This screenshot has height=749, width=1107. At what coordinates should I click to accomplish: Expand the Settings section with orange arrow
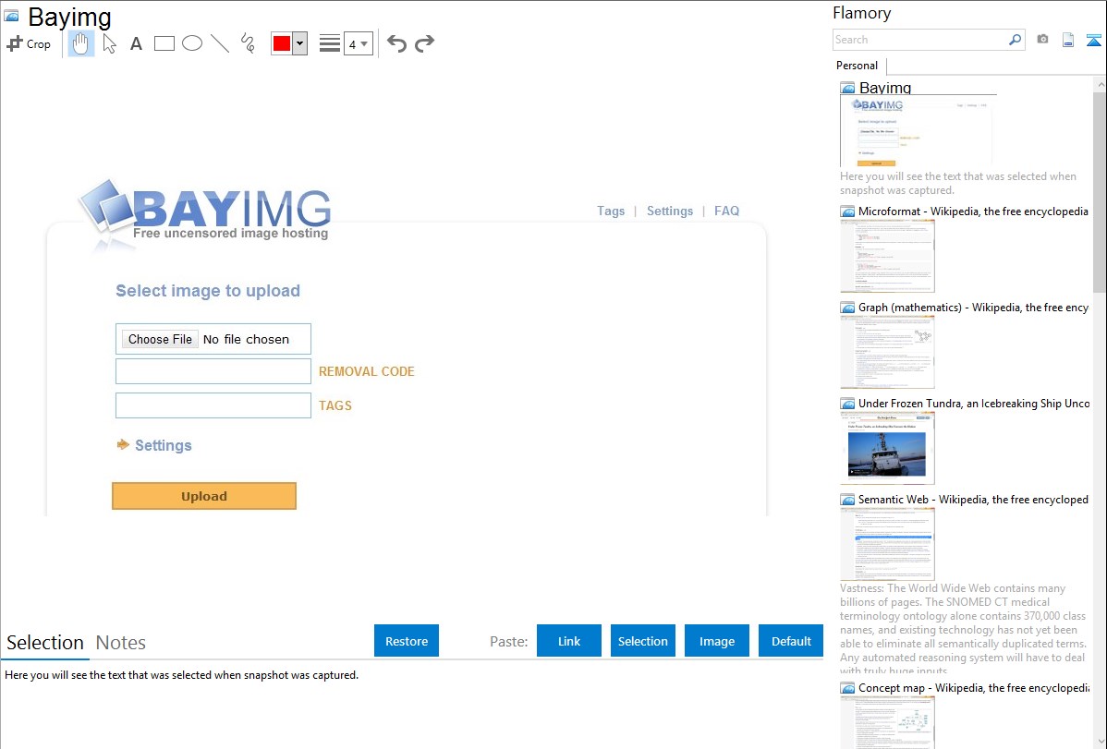click(154, 445)
